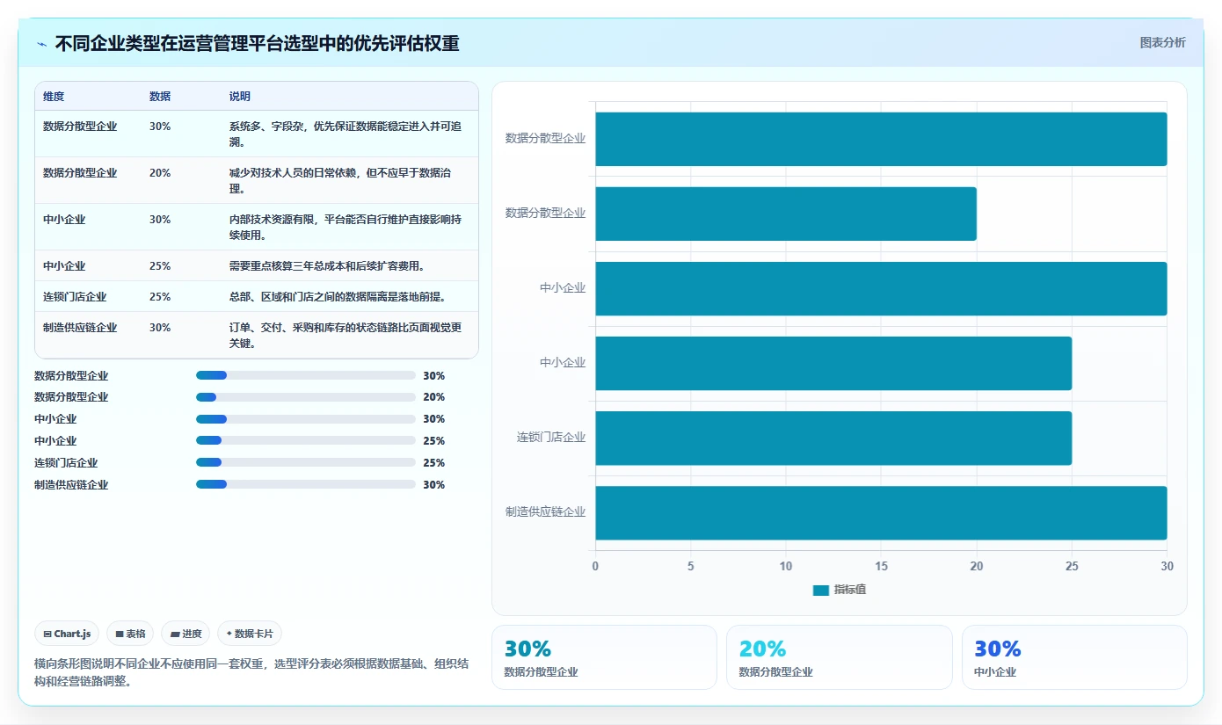1222x725 pixels.
Task: Select the 进度 chip
Action: tap(186, 634)
